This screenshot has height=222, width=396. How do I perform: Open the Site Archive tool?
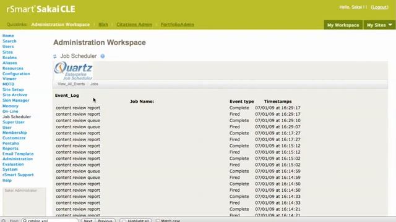[x=15, y=95]
